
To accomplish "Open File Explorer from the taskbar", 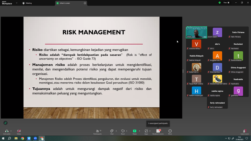I will [x=16, y=138].
